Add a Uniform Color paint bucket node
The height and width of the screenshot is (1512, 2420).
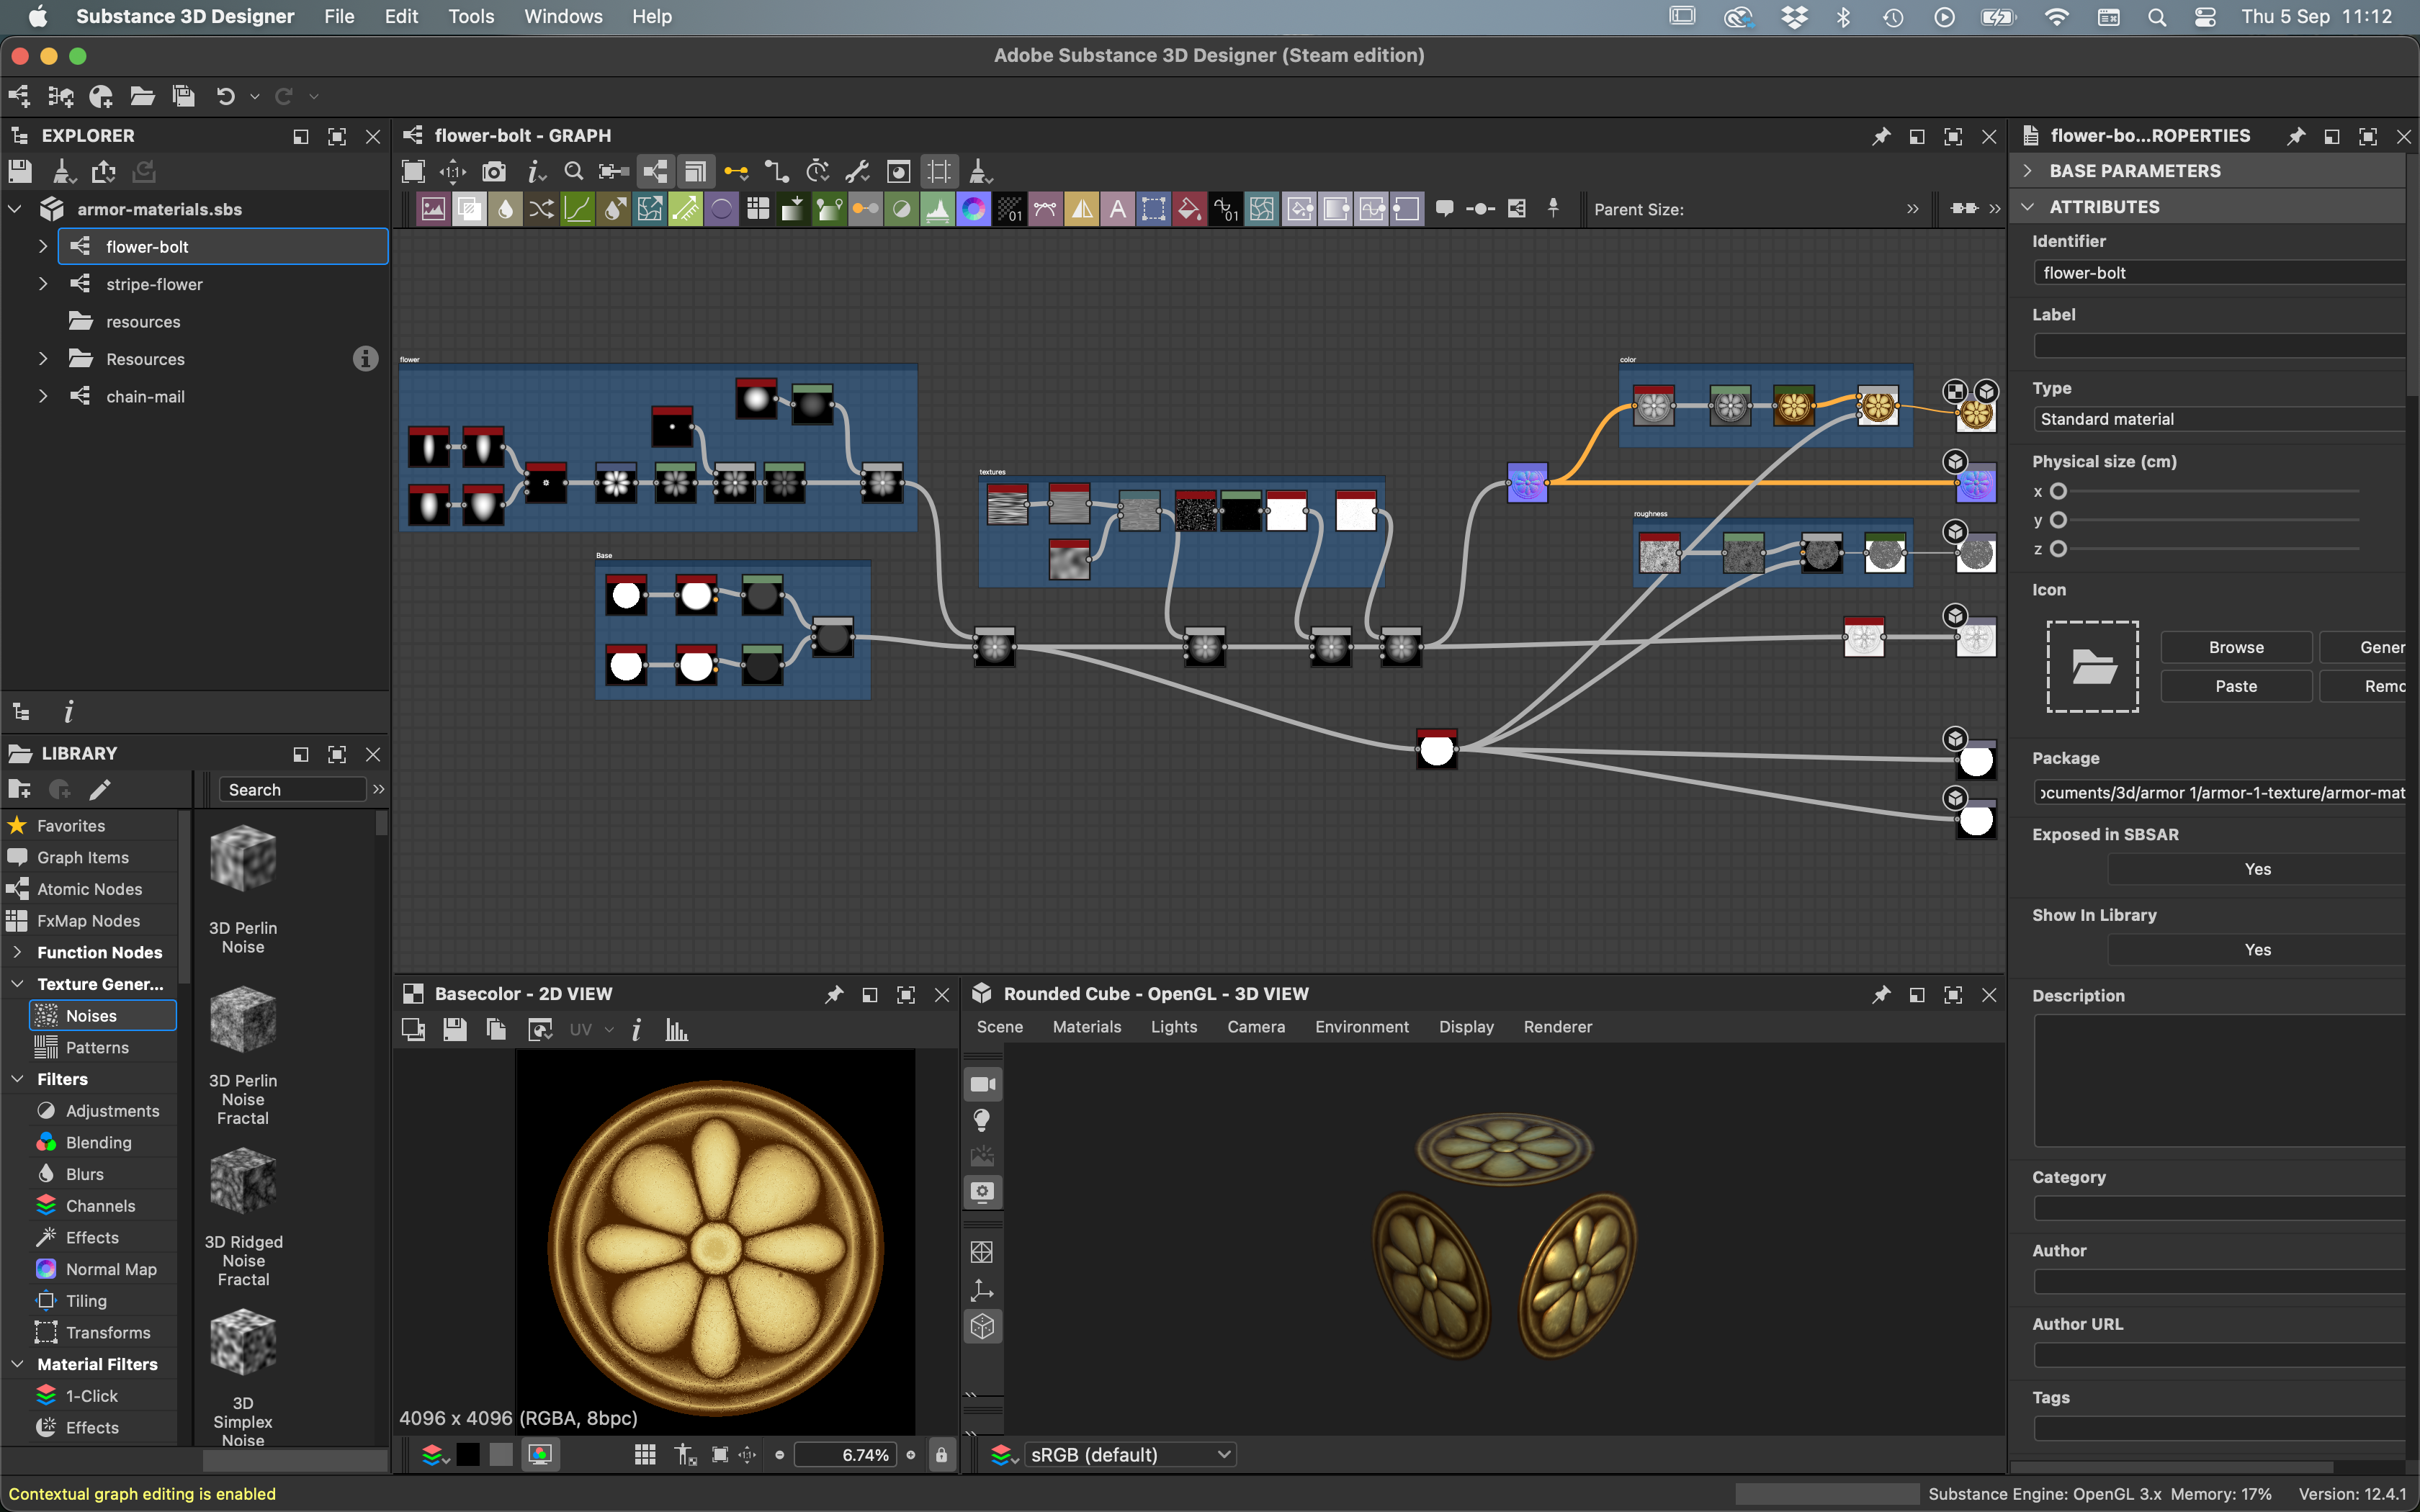pos(1189,209)
